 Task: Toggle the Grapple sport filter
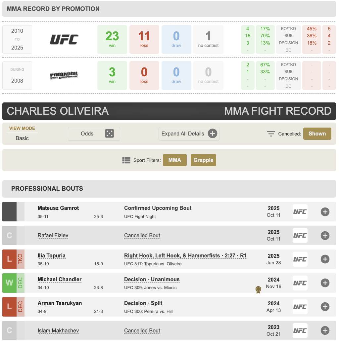tap(203, 160)
